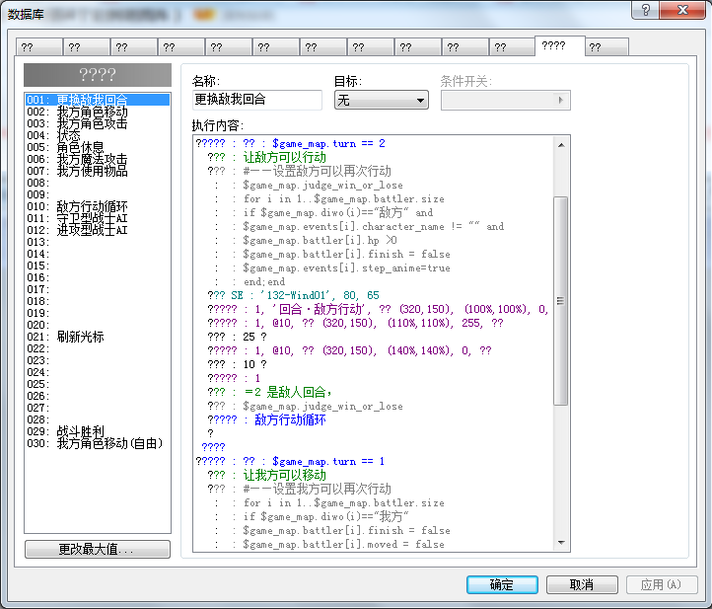712x609 pixels.
Task: Click comment line 让我方可以移动
Action: pos(267,475)
